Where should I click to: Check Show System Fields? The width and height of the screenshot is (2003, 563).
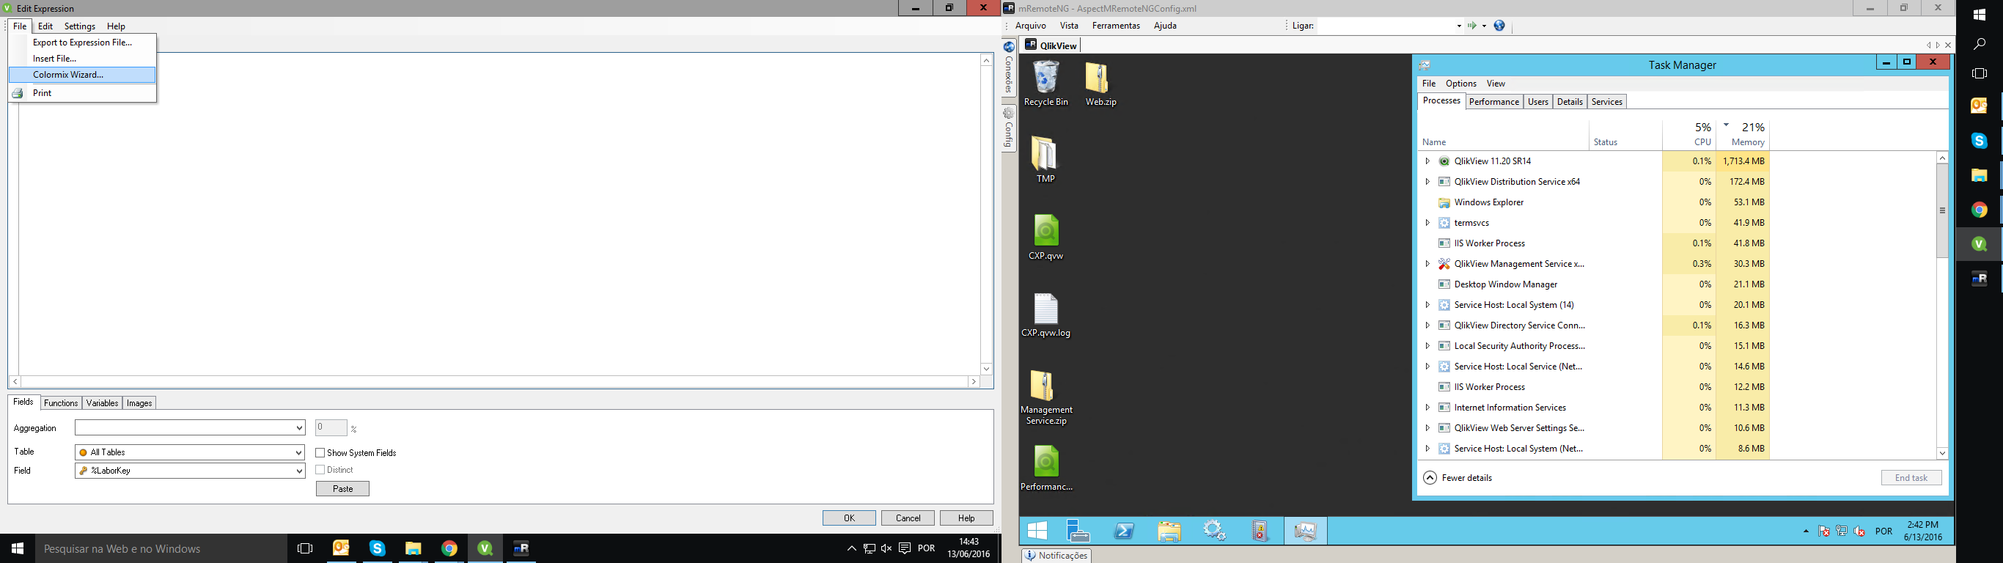320,452
